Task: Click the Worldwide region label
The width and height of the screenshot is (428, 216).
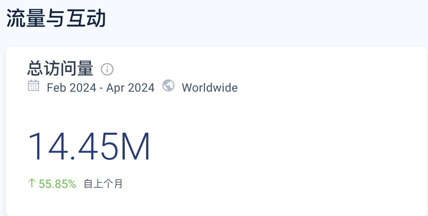Action: (x=210, y=88)
